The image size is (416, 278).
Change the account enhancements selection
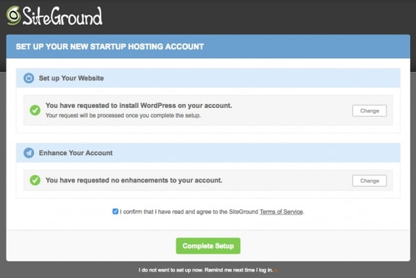[x=370, y=180]
